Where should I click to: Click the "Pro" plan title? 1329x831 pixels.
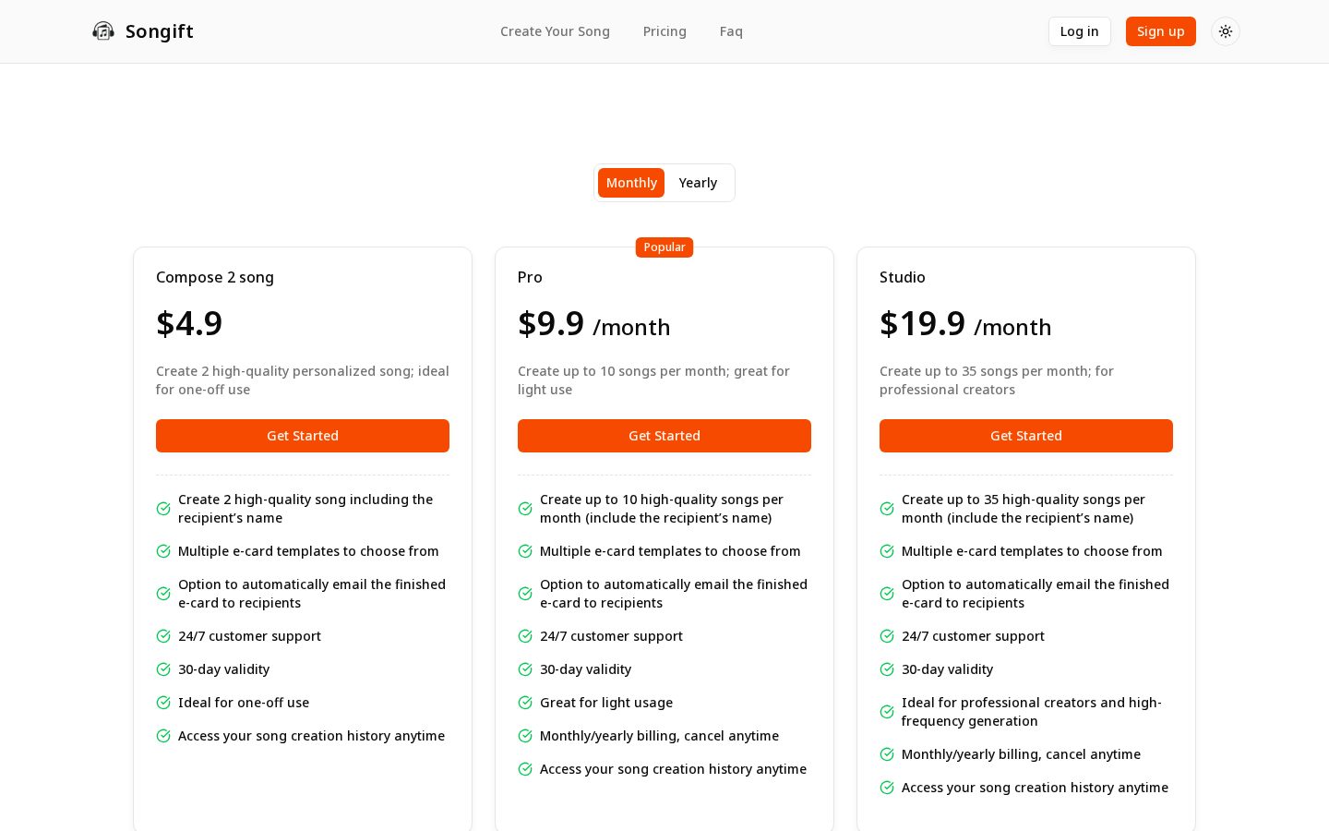(530, 277)
